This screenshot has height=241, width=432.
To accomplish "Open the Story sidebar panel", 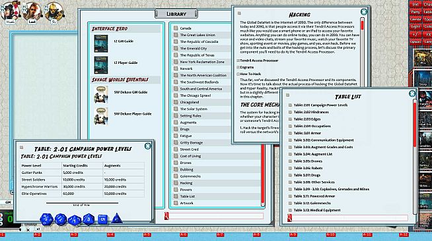I will [x=423, y=78].
